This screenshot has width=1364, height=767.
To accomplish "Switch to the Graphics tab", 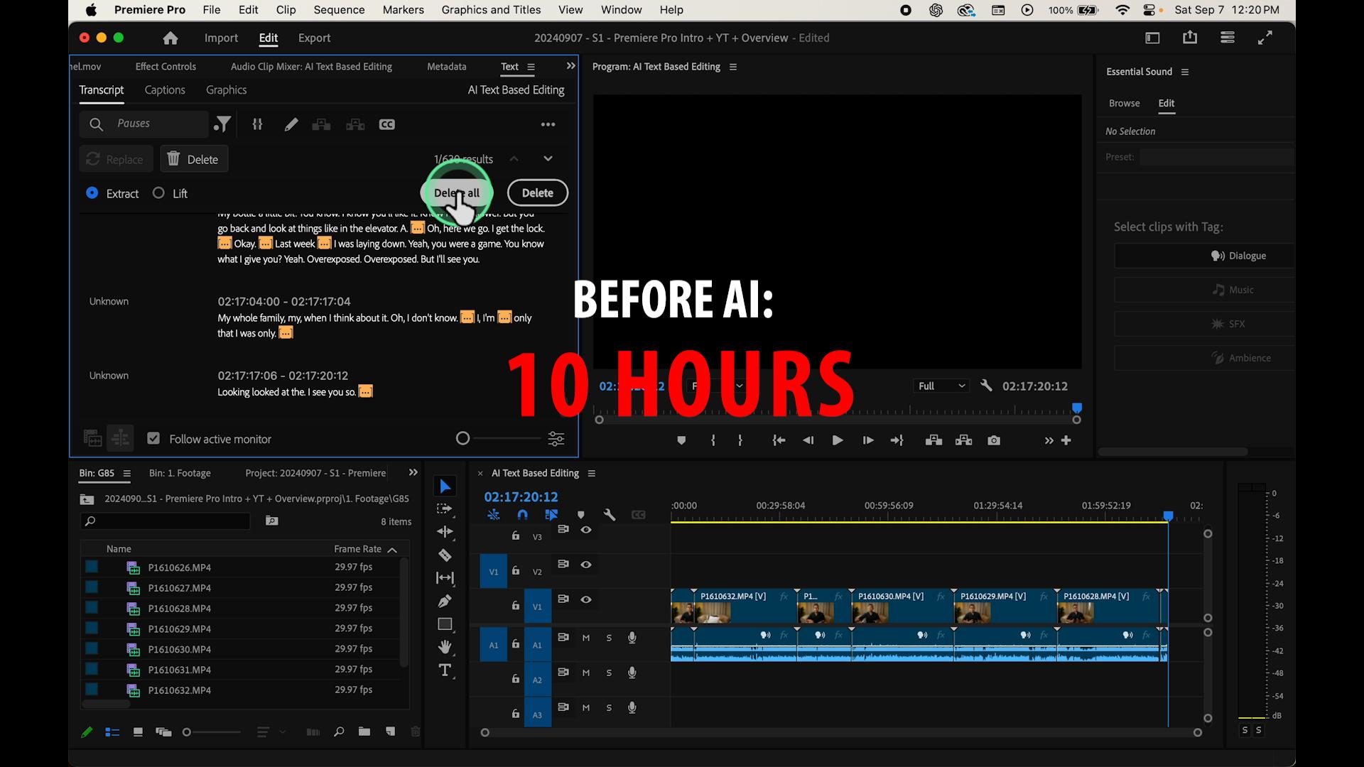I will coord(226,90).
